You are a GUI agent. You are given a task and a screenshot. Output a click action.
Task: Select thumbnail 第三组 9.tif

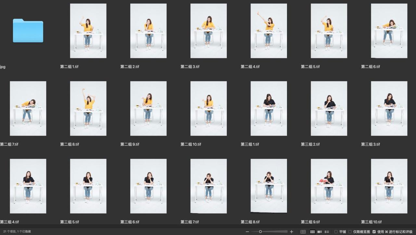point(329,186)
